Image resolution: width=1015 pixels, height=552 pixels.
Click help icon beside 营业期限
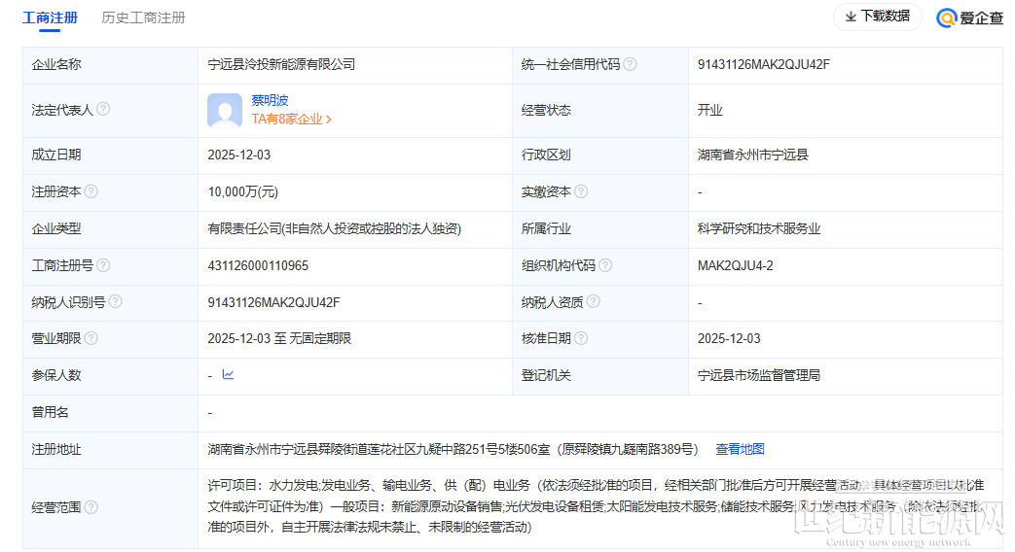(x=91, y=338)
